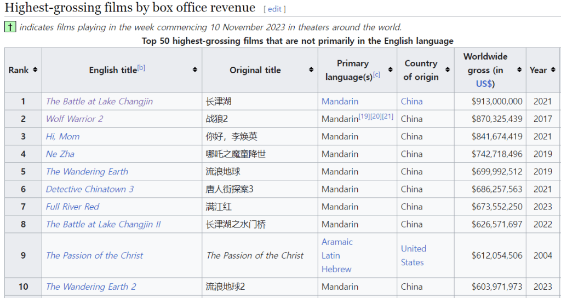Screen dimensions: 561x298
Task: Open the Ne Zha film page
Action: [60, 154]
